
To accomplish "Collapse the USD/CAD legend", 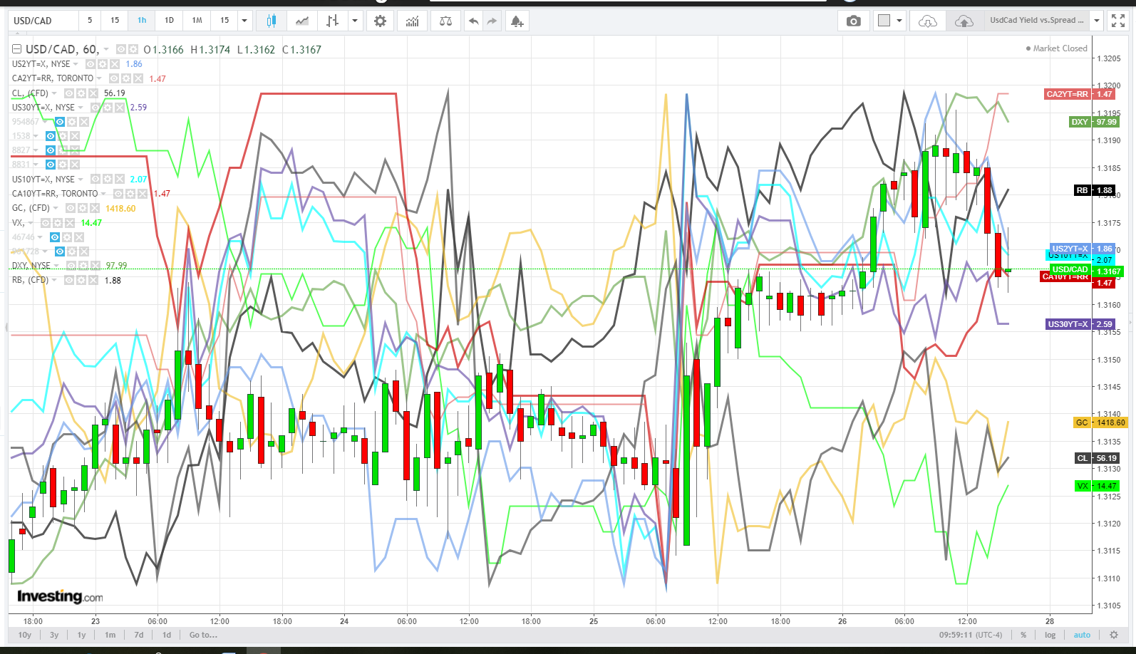I will (16, 49).
